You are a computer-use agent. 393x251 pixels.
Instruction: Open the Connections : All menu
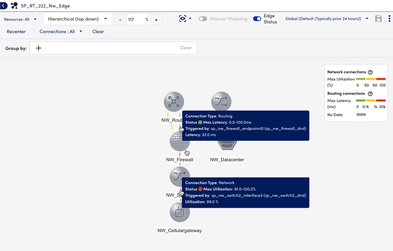tap(61, 31)
